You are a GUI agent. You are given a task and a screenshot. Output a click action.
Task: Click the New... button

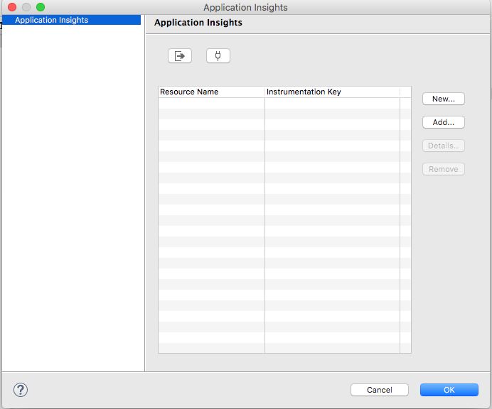(x=444, y=99)
